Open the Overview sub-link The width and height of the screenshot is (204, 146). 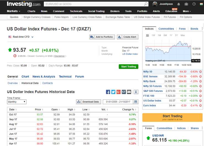(x=12, y=83)
